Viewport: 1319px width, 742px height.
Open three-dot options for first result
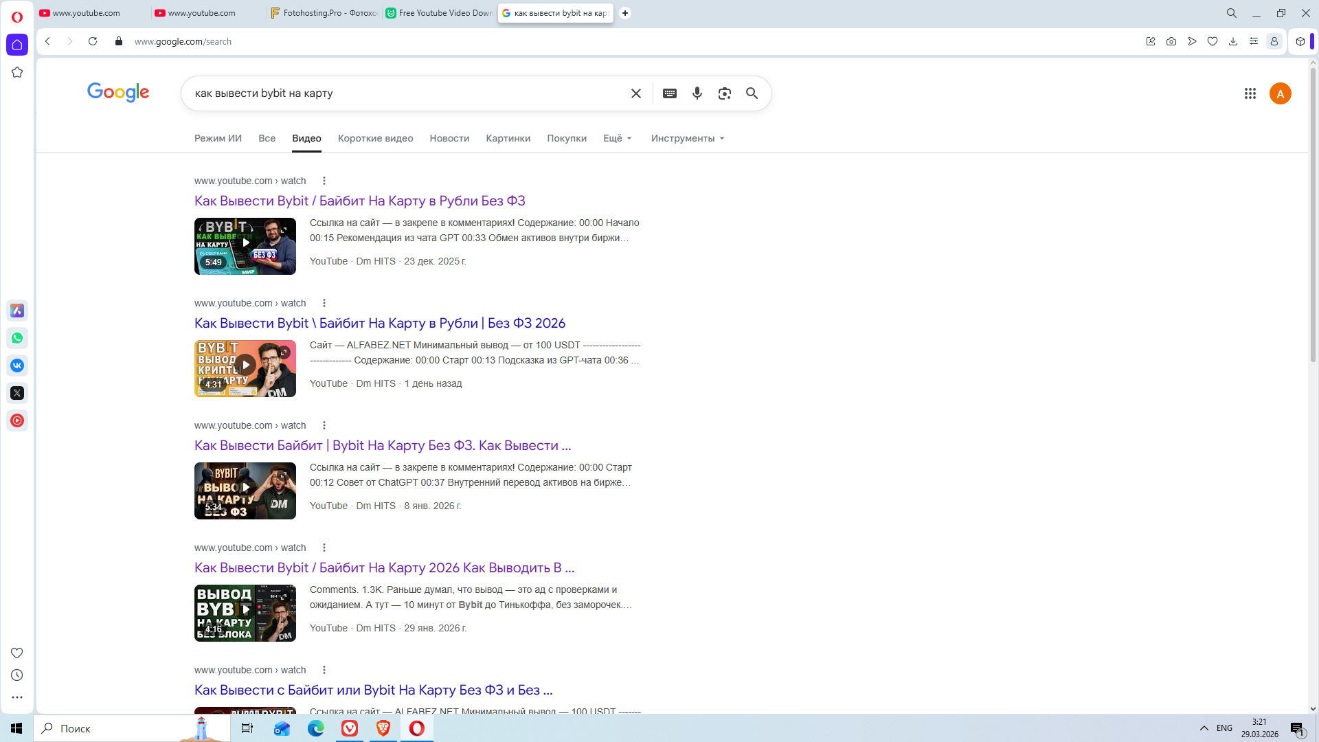[324, 181]
